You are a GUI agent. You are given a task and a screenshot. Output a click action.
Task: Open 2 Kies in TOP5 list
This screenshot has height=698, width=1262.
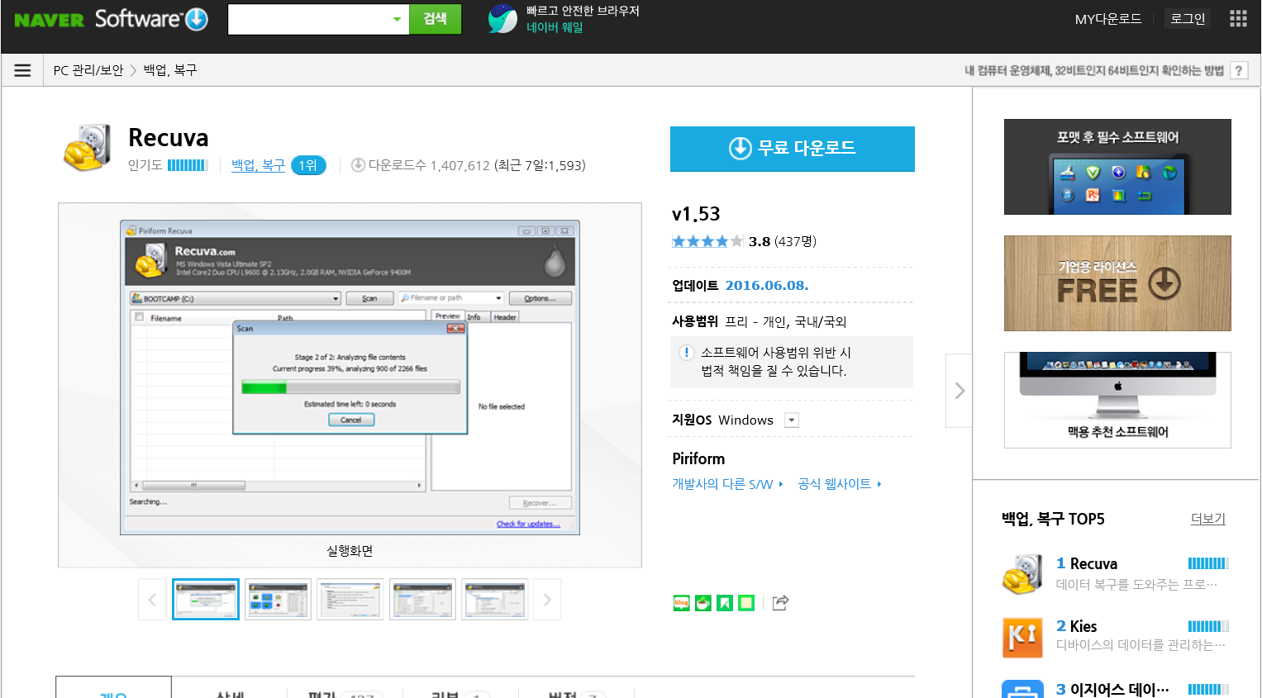coord(1077,626)
